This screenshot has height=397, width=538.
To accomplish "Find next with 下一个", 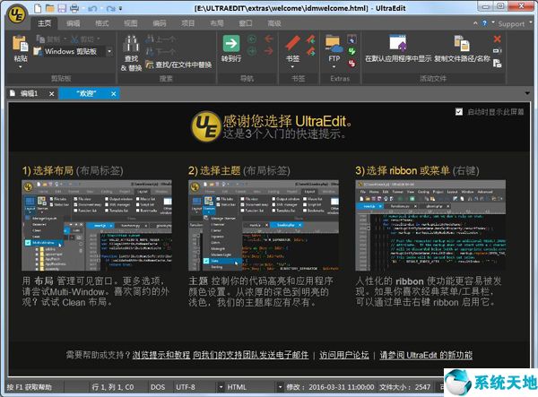I will click(x=161, y=52).
